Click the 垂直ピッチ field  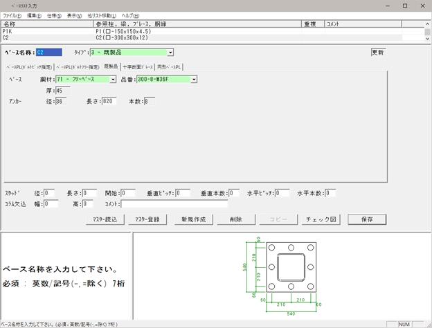[x=183, y=193]
